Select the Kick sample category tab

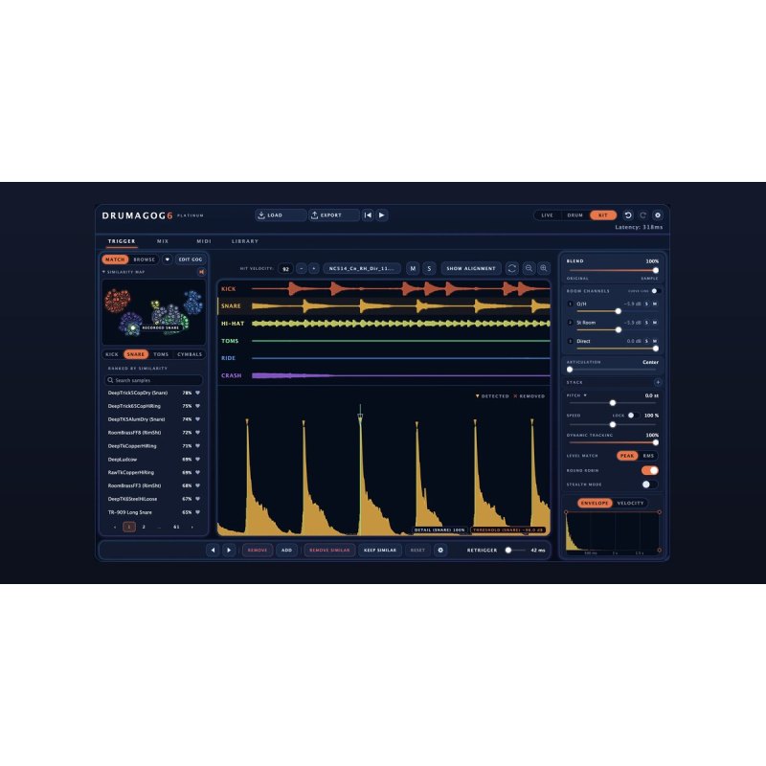(x=112, y=354)
